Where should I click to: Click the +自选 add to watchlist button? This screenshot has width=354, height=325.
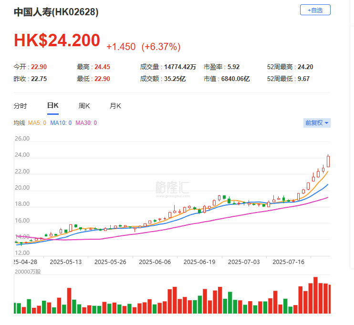tap(315, 10)
